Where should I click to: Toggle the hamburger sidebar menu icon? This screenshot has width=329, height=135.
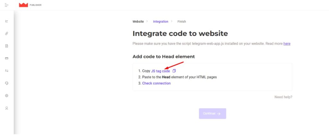coord(6,5)
